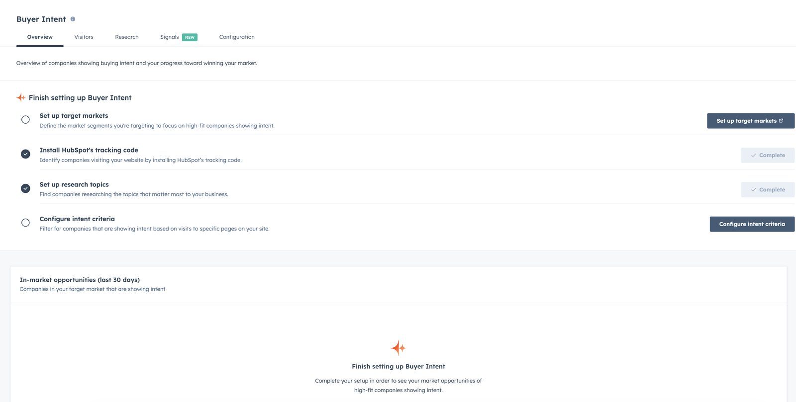Screen dimensions: 796x402
Task: Click the Set up research topics title
Action: point(74,184)
